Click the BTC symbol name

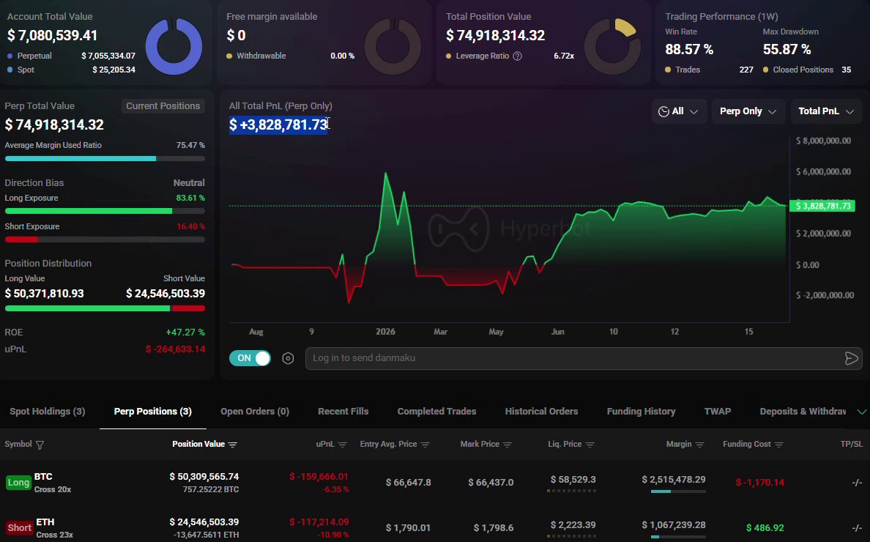coord(43,477)
